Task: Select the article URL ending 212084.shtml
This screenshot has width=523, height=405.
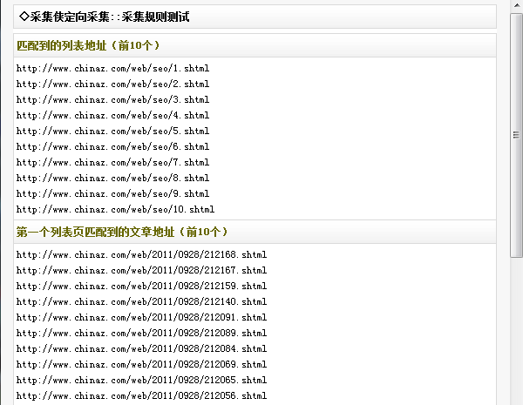Action: (x=141, y=348)
